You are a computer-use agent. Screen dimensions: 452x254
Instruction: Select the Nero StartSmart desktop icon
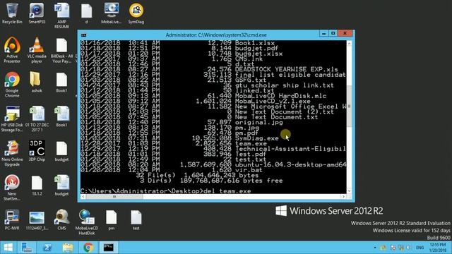tap(12, 188)
